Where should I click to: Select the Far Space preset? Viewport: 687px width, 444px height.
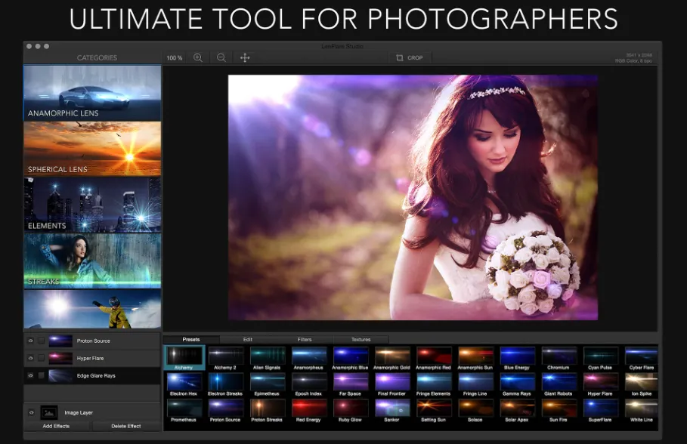(351, 384)
